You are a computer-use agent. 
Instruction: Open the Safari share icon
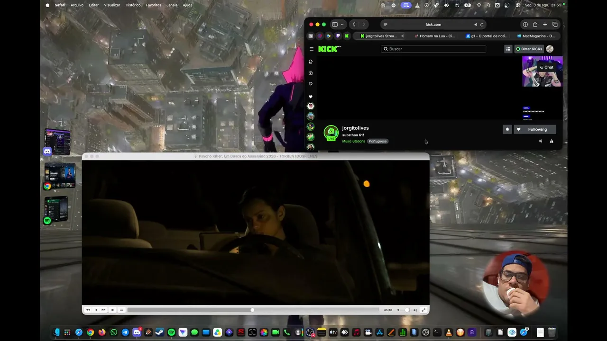pyautogui.click(x=535, y=25)
